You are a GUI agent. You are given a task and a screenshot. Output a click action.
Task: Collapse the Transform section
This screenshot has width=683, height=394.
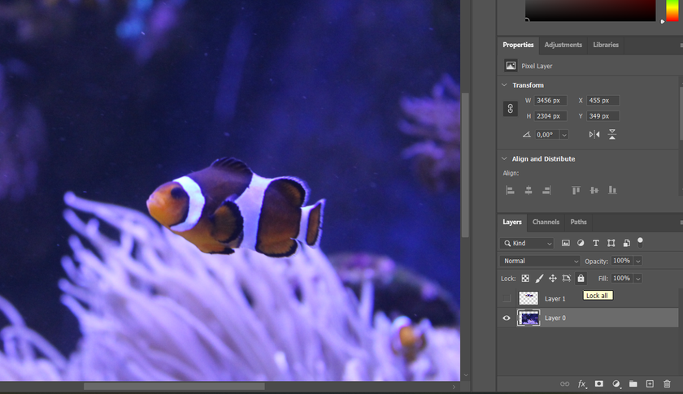[504, 85]
